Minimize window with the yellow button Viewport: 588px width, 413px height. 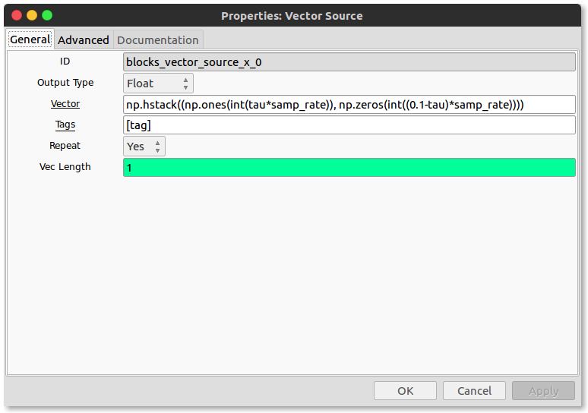click(32, 15)
